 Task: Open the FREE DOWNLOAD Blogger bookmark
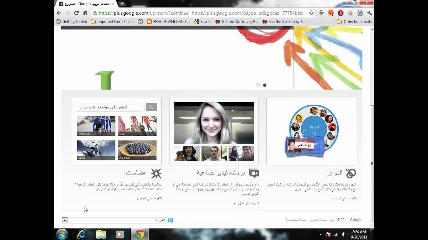(x=168, y=21)
